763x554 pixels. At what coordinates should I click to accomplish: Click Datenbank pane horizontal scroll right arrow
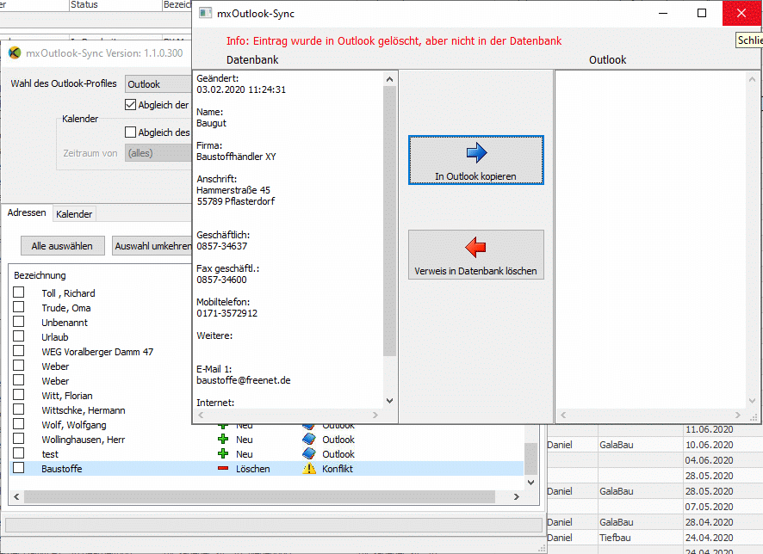375,415
